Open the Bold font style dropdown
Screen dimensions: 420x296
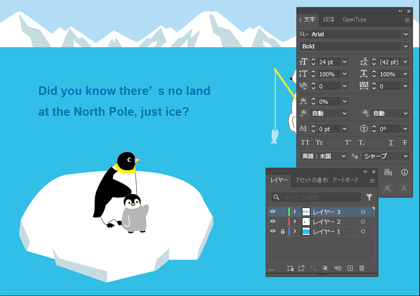406,46
